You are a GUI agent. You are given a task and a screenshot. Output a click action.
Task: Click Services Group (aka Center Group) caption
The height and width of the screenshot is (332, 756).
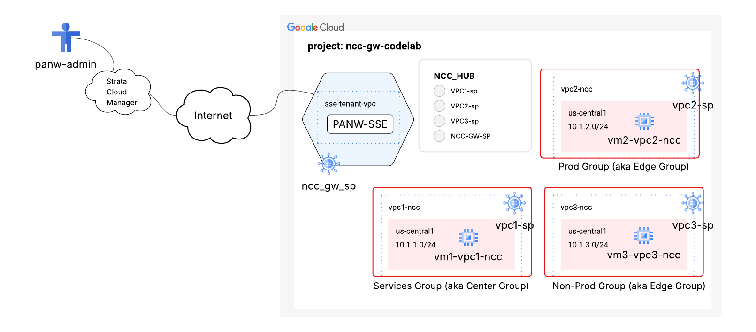coord(451,286)
